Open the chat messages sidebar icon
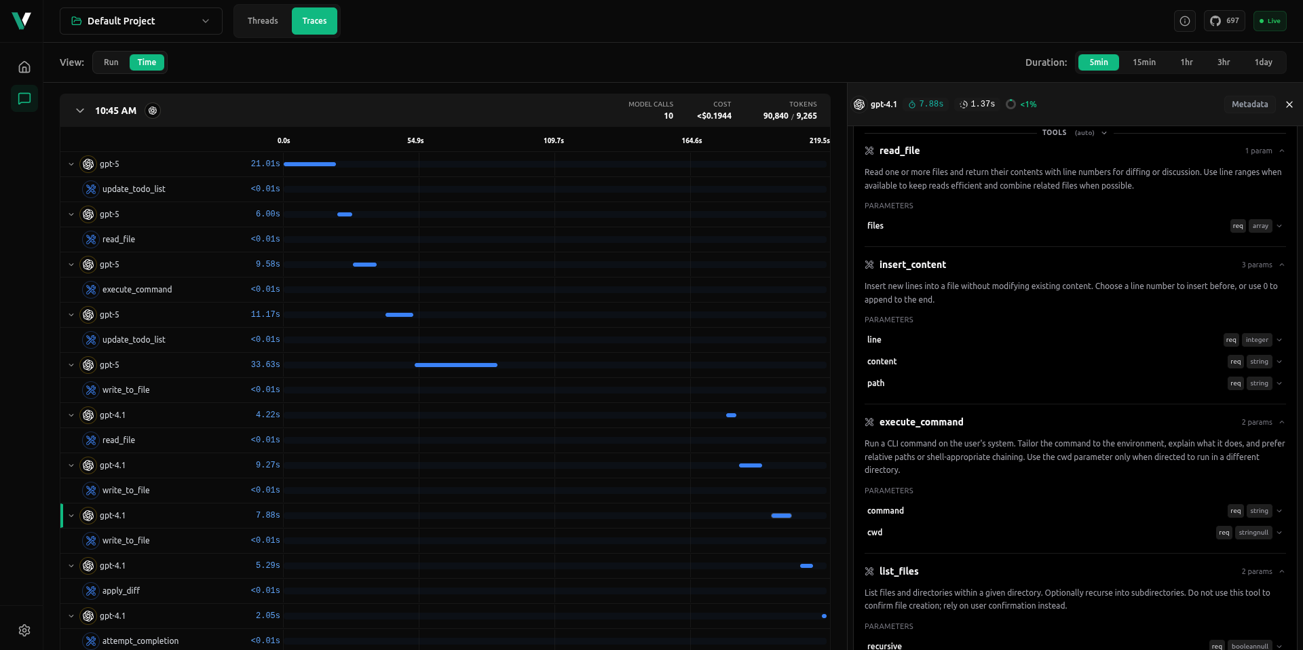 click(24, 99)
